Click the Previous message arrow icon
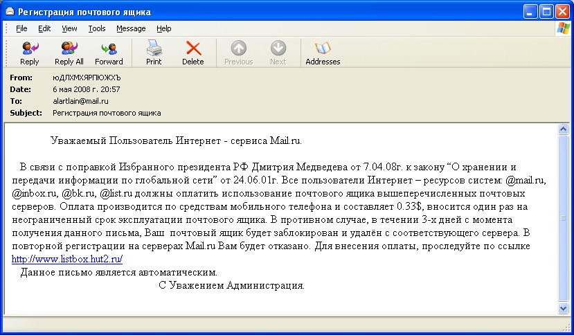The height and width of the screenshot is (335, 574). tap(239, 48)
